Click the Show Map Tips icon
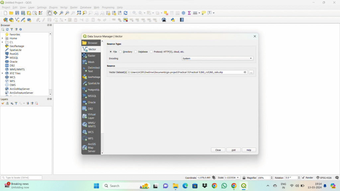The height and width of the screenshot is (191, 340). [204, 13]
